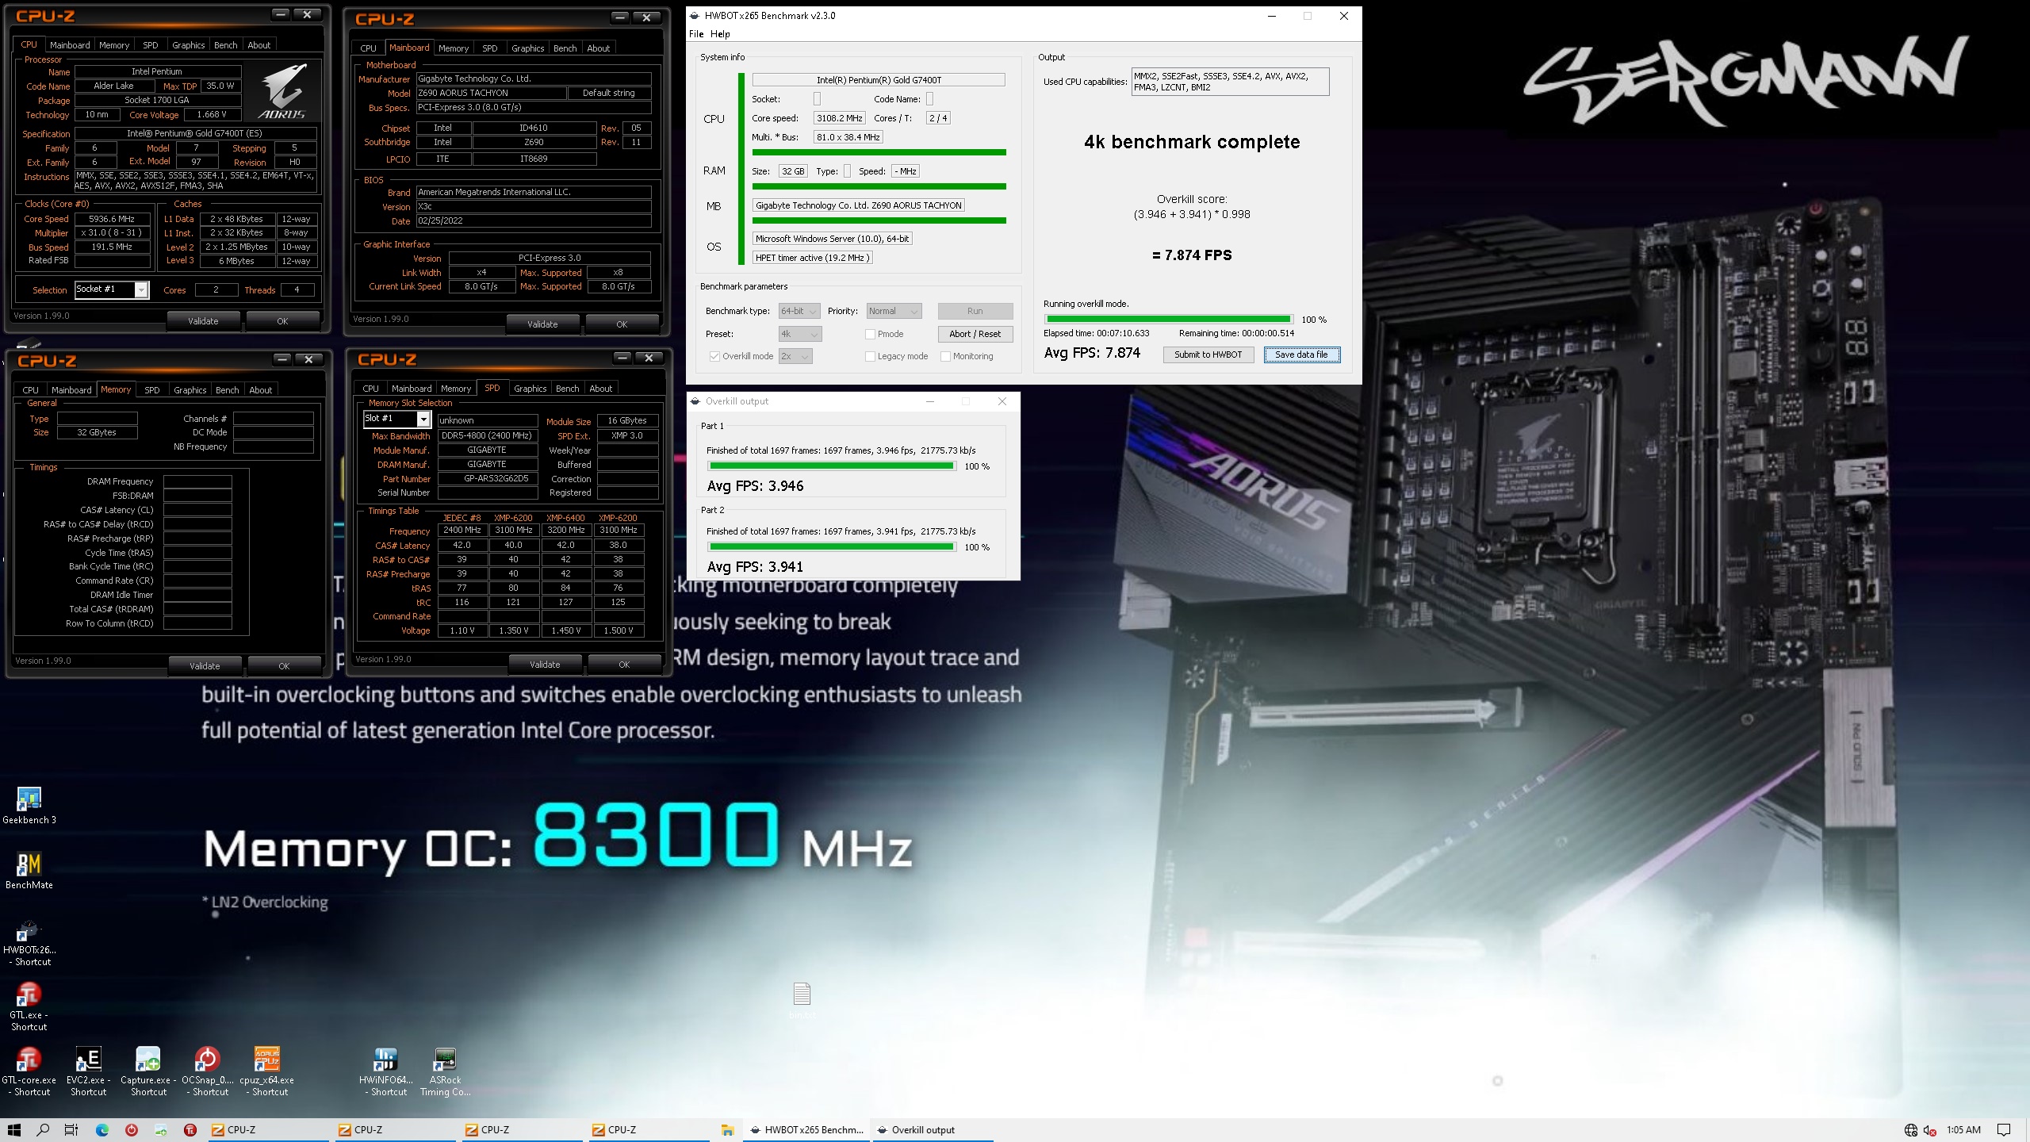The height and width of the screenshot is (1142, 2030).
Task: Open the EVC2.exe desktop shortcut
Action: click(88, 1071)
